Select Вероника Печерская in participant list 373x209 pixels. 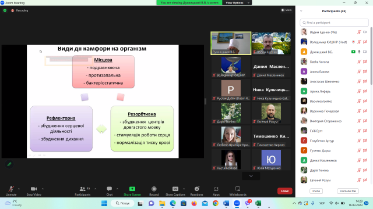pos(334,111)
